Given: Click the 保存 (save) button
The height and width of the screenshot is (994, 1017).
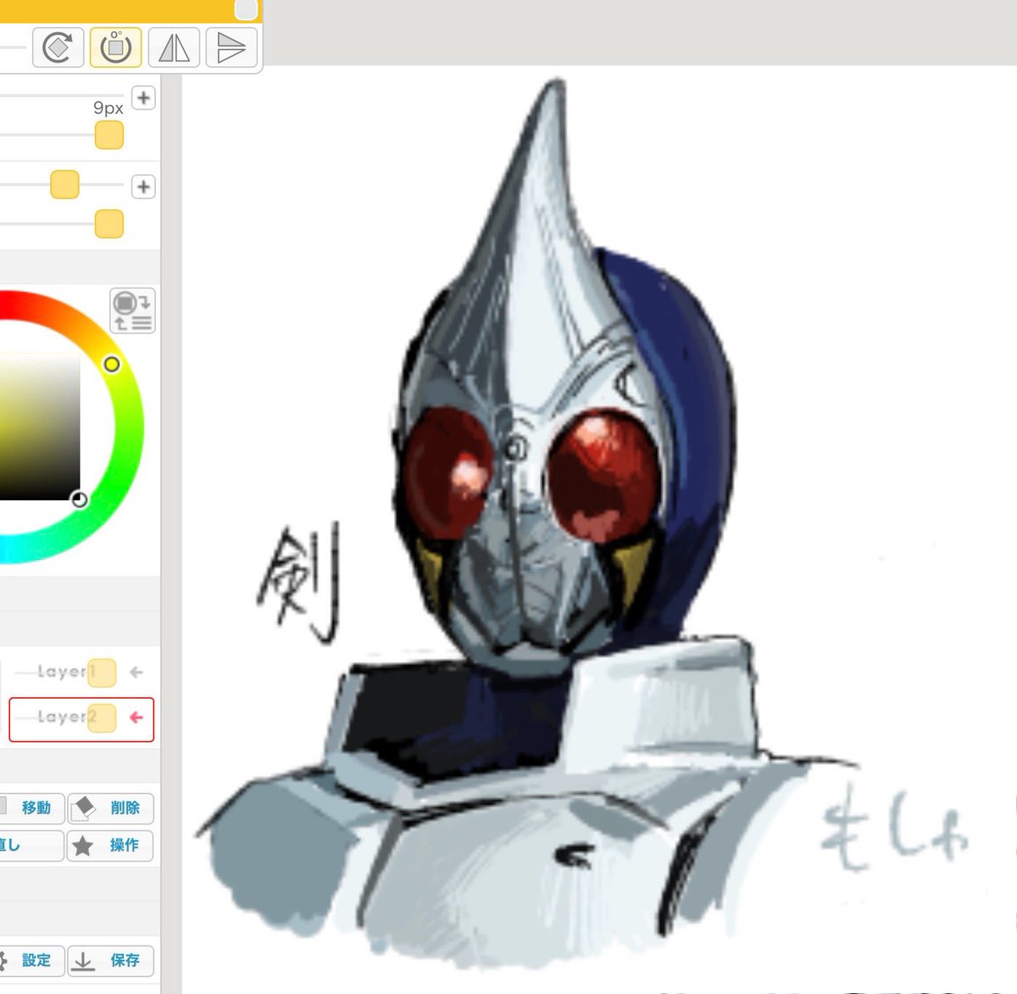Looking at the screenshot, I should click(x=111, y=961).
